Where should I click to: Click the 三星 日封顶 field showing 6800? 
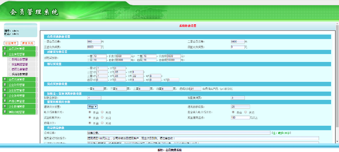tap(124, 60)
